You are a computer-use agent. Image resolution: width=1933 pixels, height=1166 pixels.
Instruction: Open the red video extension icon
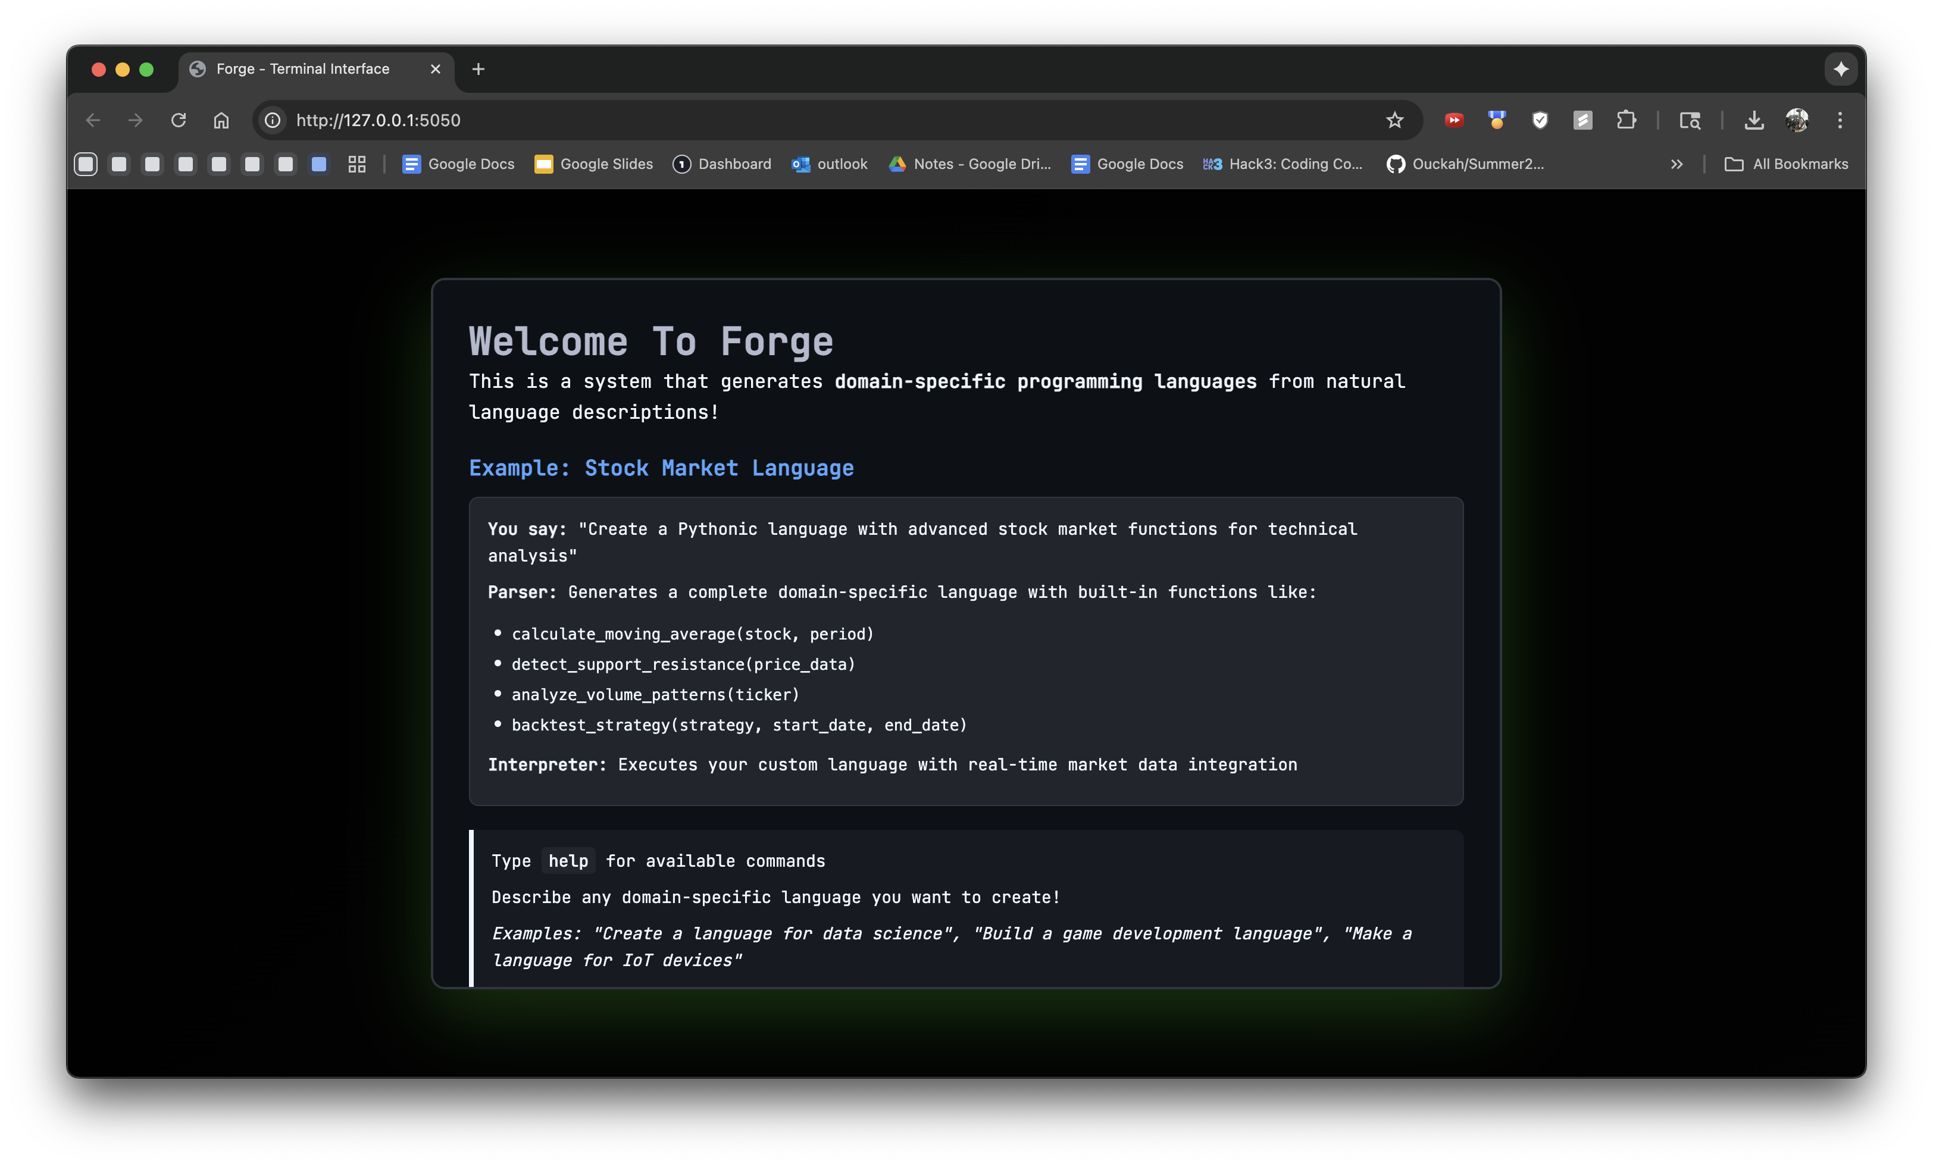click(x=1454, y=120)
